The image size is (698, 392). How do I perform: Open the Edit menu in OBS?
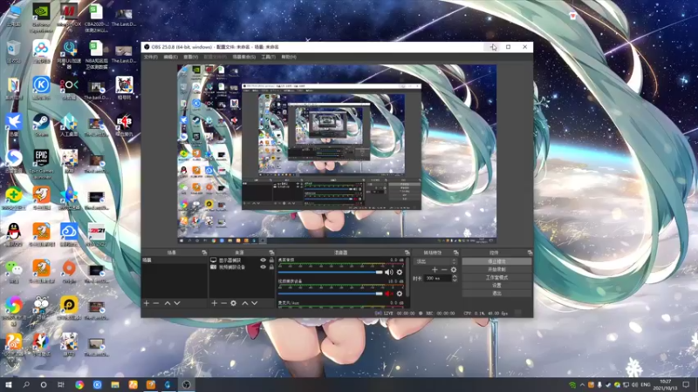click(170, 57)
